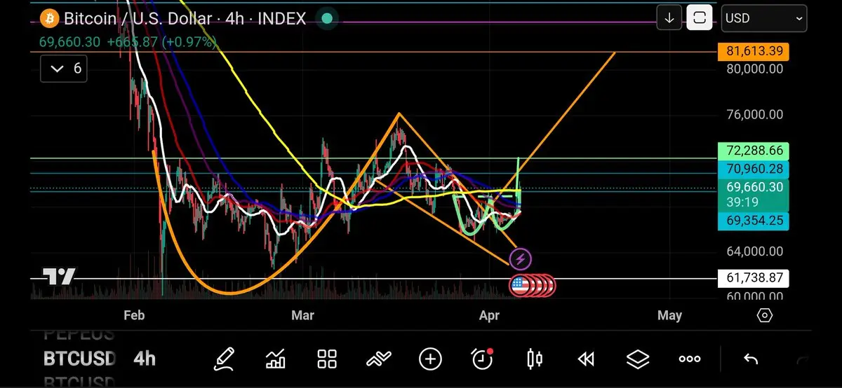Screen dimensions: 842x388
Task: Open the more options three-dots icon
Action: coord(690,359)
